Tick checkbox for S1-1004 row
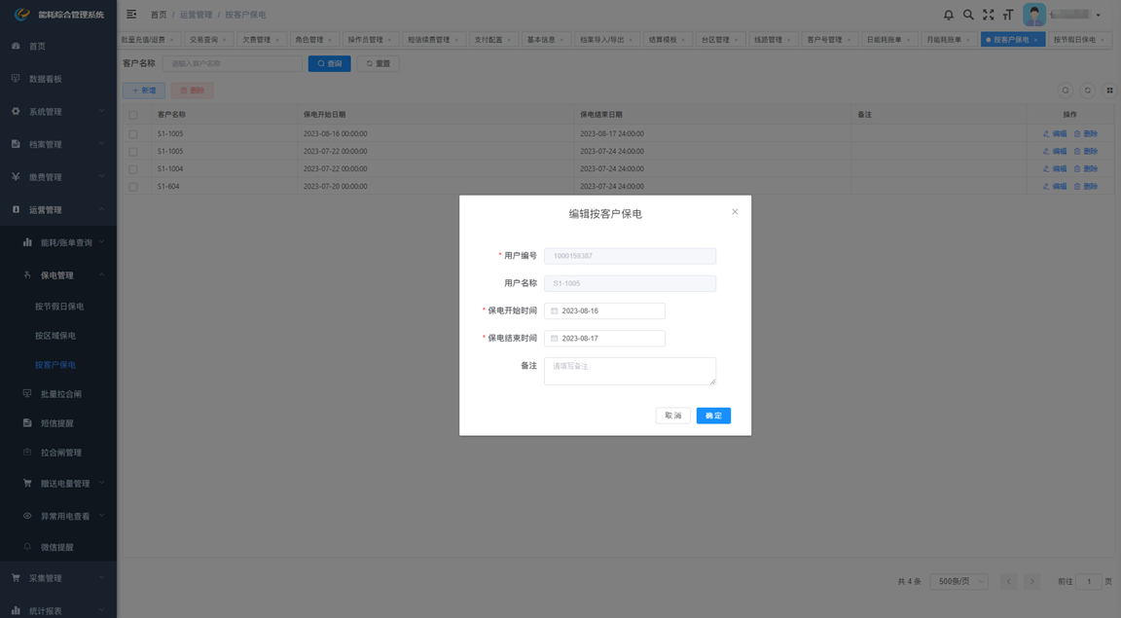Viewport: 1121px width, 618px height. [x=133, y=169]
